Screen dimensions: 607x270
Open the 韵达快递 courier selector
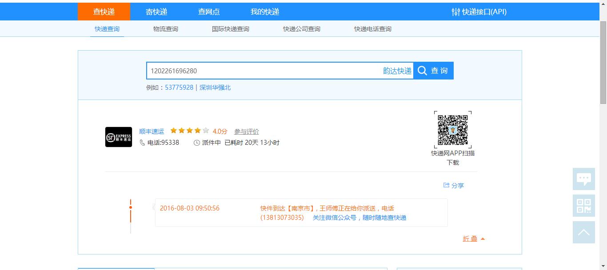tap(397, 71)
